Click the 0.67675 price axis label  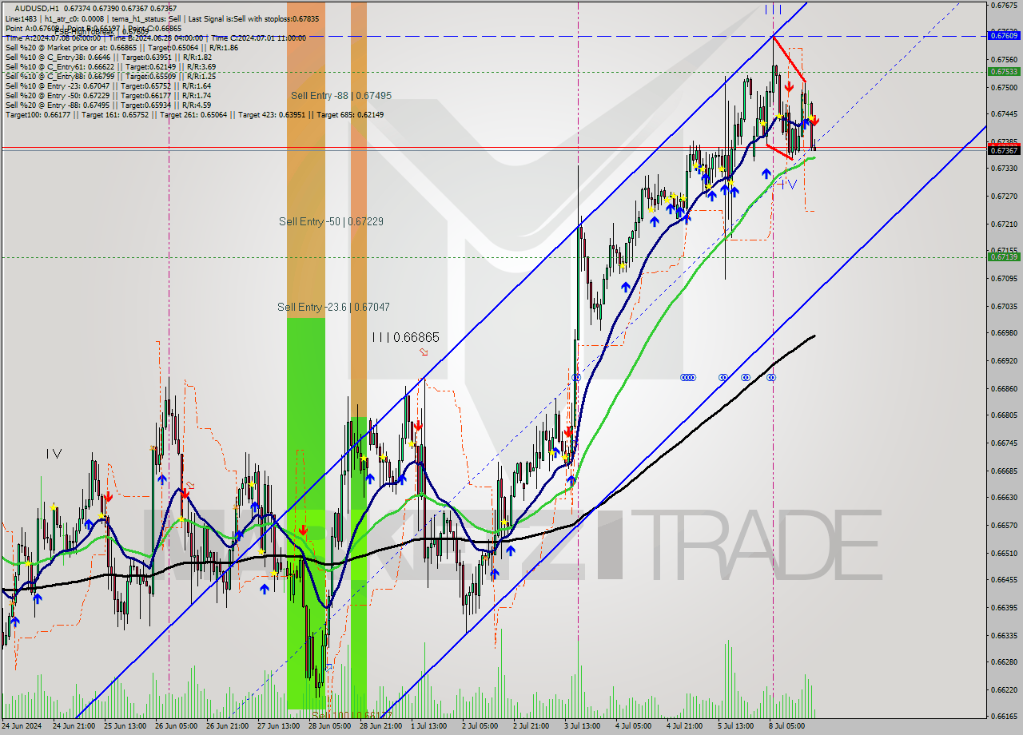(1005, 5)
